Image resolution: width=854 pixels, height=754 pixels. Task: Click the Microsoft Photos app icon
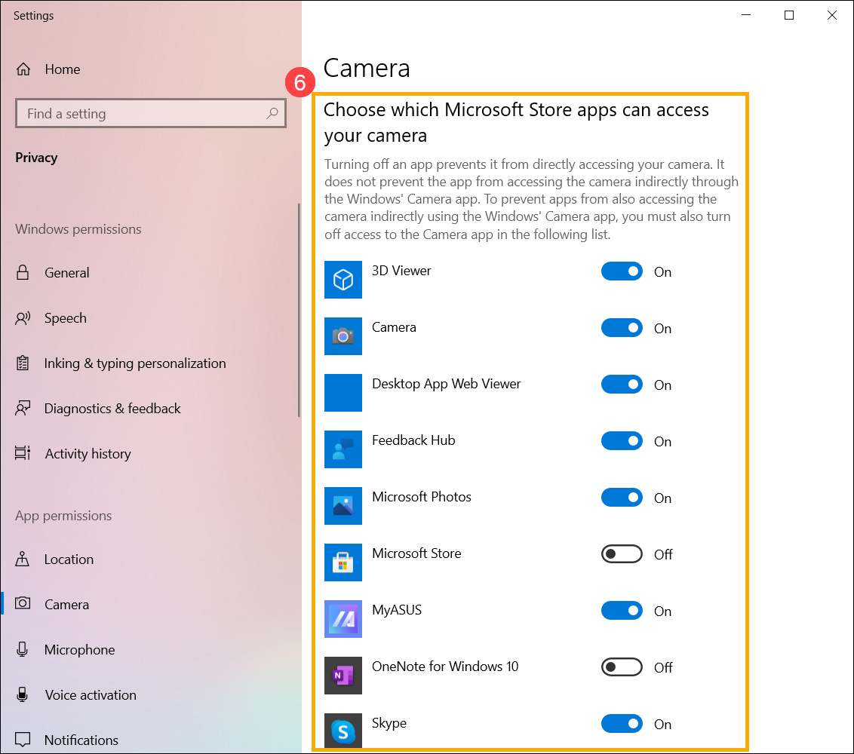click(x=343, y=506)
